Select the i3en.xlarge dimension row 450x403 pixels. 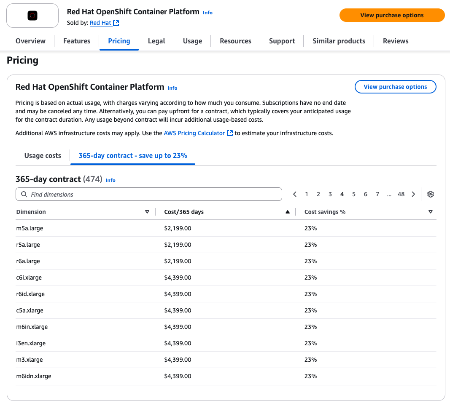(x=226, y=343)
